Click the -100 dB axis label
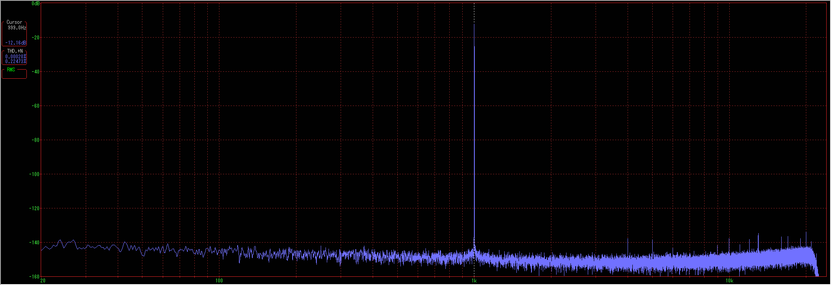Image resolution: width=831 pixels, height=285 pixels. (34, 174)
